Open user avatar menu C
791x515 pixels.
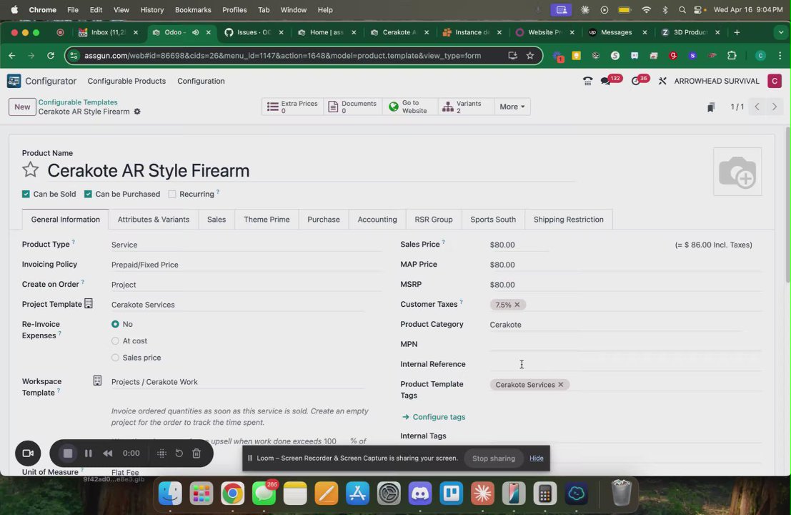point(775,81)
